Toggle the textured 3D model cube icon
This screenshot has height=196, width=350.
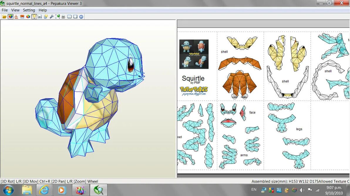coord(11,17)
